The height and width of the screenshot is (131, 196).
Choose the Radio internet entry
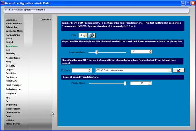14,89
